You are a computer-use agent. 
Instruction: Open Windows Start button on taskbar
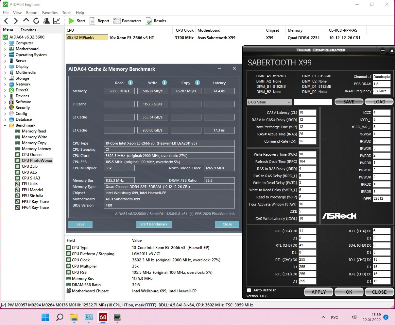pos(45,317)
